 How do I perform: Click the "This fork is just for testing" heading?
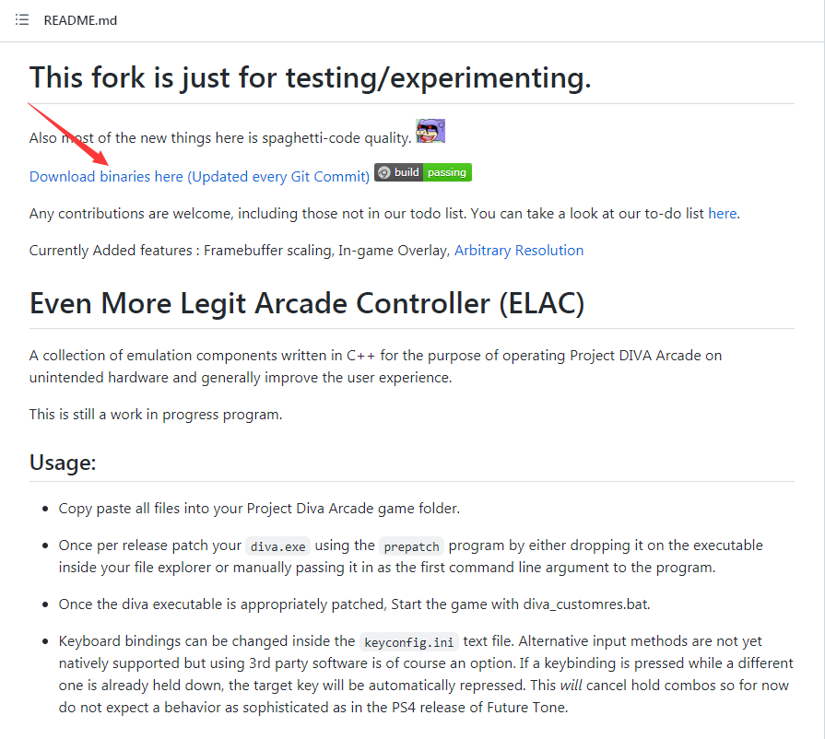310,78
